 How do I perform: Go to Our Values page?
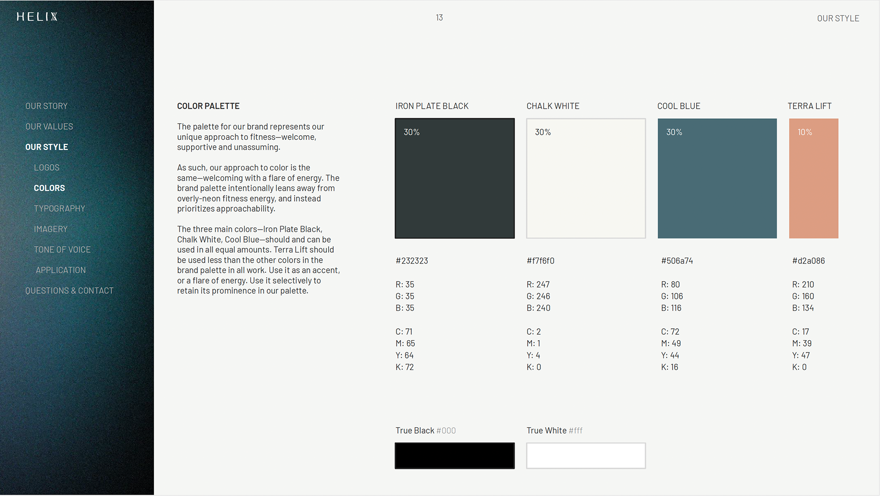pos(49,127)
